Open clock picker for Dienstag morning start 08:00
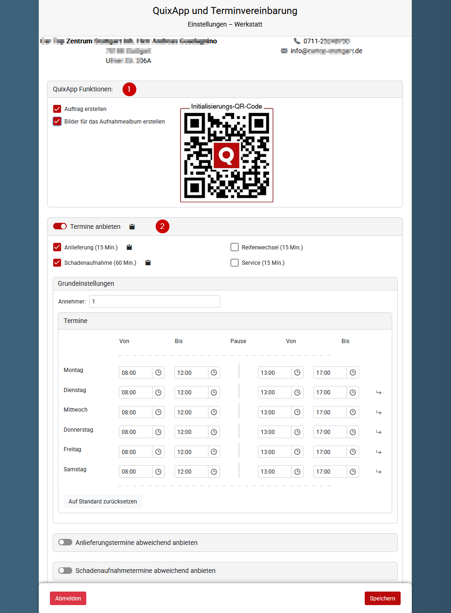Viewport: 451px width, 613px height. [159, 393]
